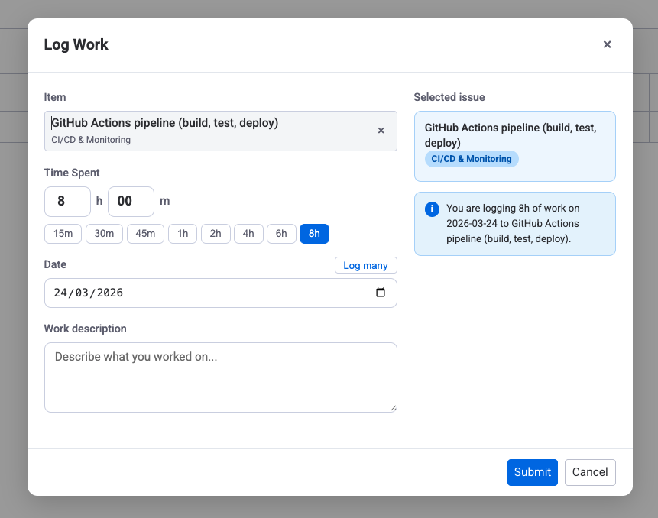Focus the work description textarea
This screenshot has height=518, width=658.
tap(220, 377)
